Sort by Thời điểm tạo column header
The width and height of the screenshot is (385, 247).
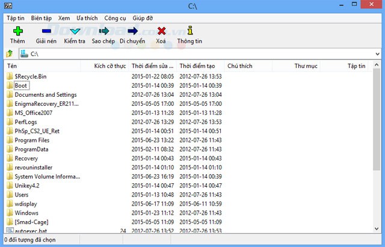[x=200, y=66]
